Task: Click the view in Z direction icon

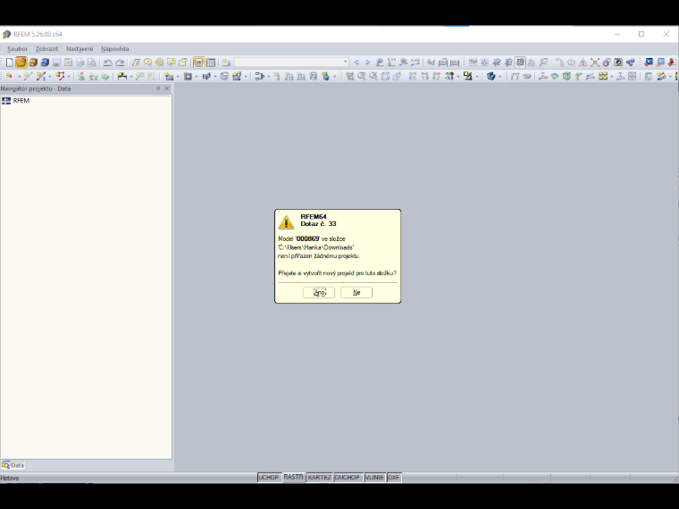Action: 437,76
